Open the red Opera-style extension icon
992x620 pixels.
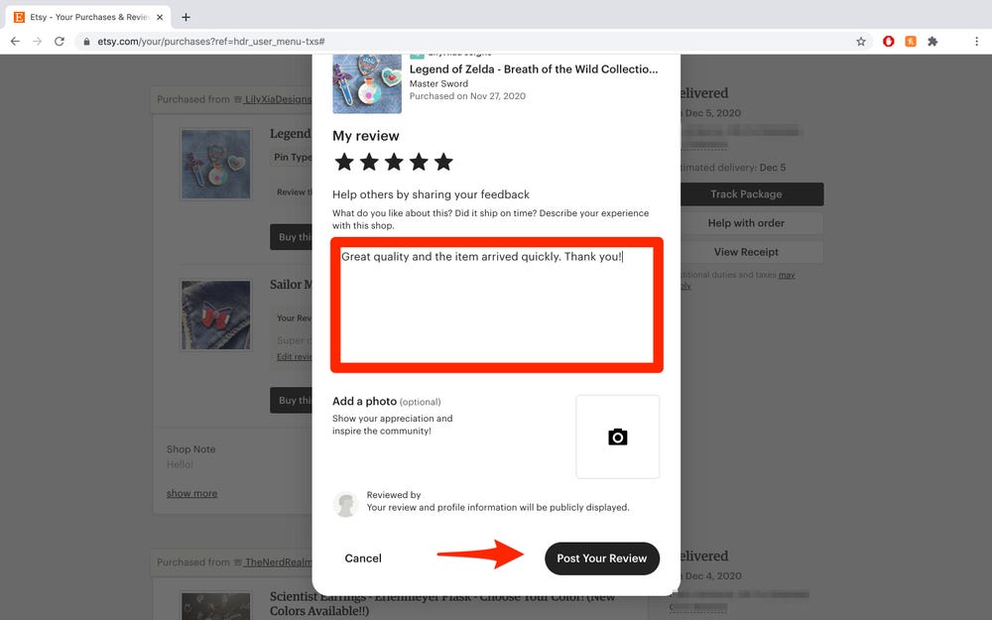tap(888, 41)
